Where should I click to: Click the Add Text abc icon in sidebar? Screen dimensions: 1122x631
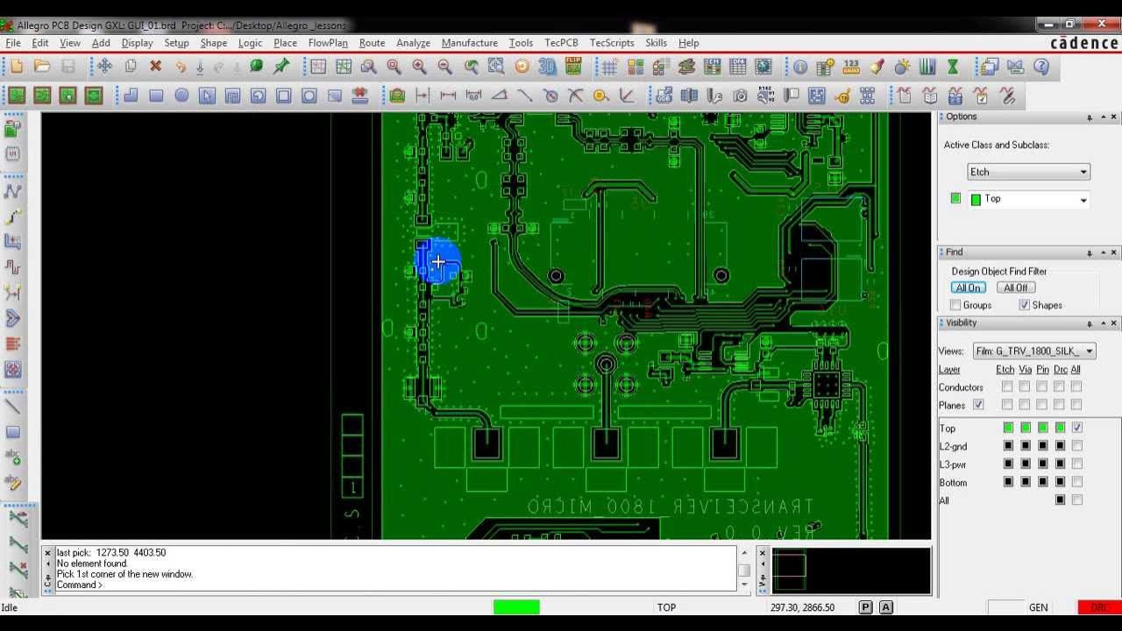(13, 457)
